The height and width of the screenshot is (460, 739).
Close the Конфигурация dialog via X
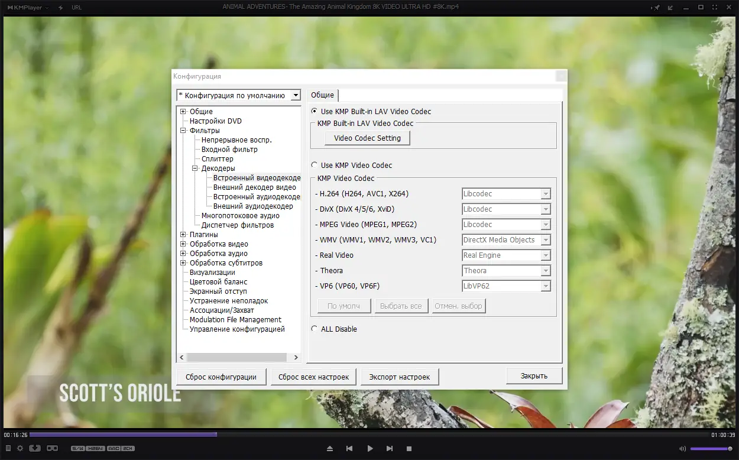[561, 76]
